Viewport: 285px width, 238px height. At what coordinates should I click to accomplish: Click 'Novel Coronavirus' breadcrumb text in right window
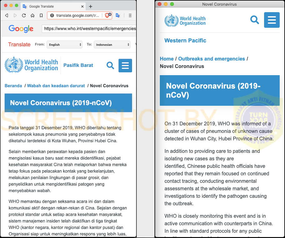point(182,66)
